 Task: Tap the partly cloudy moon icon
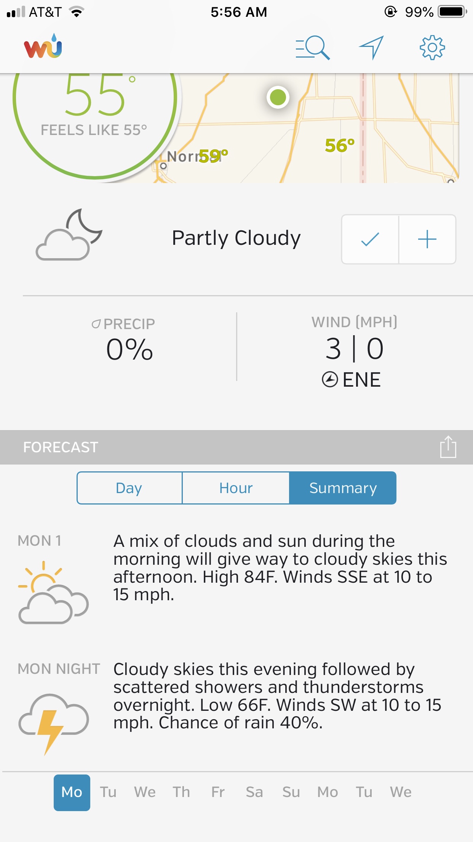point(69,235)
